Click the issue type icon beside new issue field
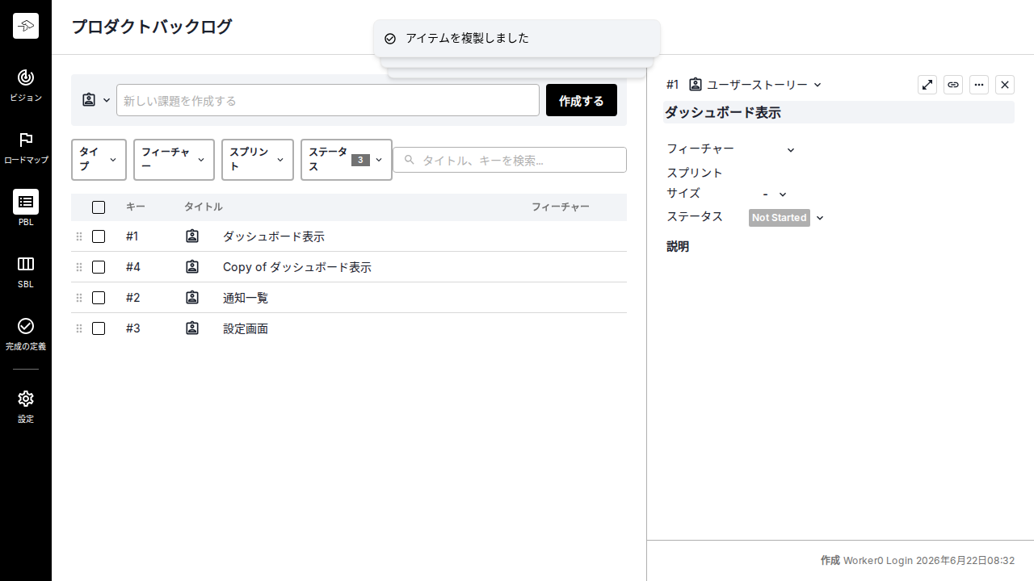This screenshot has width=1034, height=581. 89,100
